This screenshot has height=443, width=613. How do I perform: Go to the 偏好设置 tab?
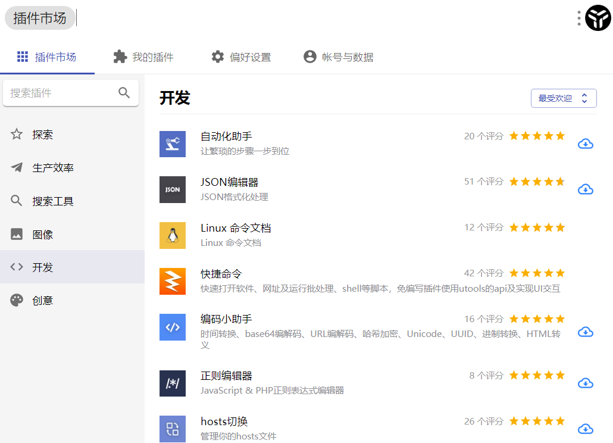coord(241,57)
